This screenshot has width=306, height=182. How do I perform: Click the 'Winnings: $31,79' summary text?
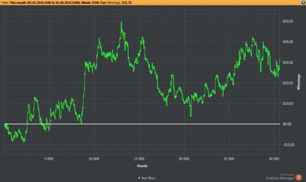click(119, 3)
